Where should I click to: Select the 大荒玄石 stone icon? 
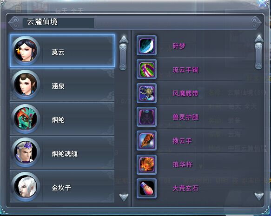pyautogui.click(x=146, y=188)
